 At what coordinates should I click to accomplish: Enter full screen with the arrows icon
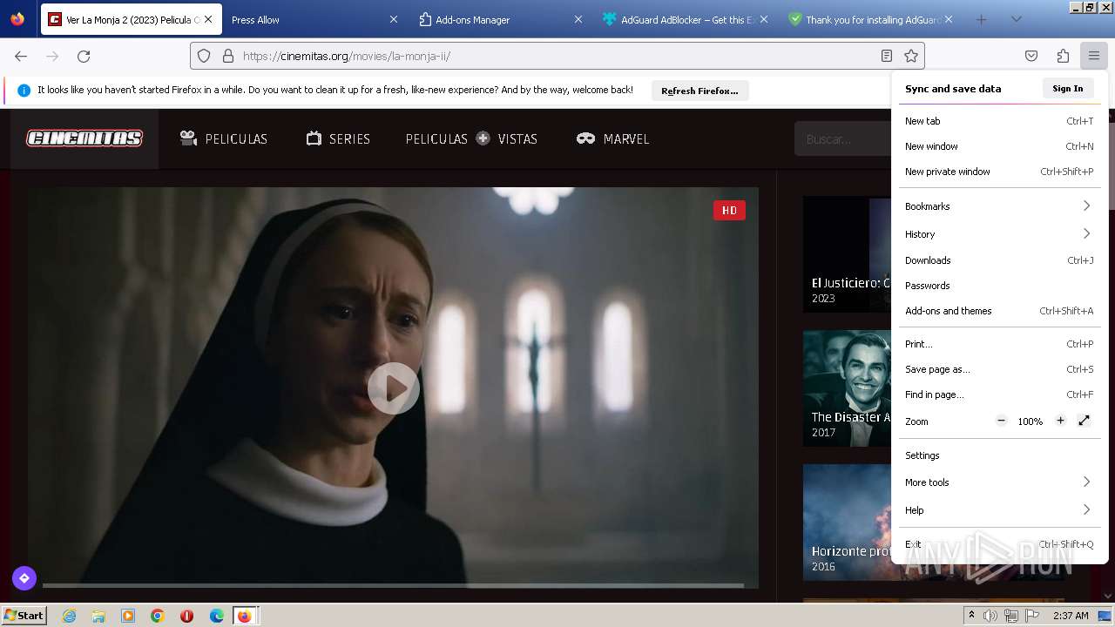tap(1084, 421)
